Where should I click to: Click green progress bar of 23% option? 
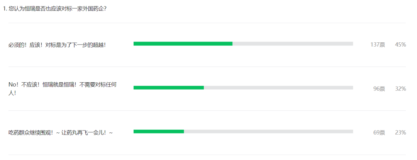click(x=159, y=132)
